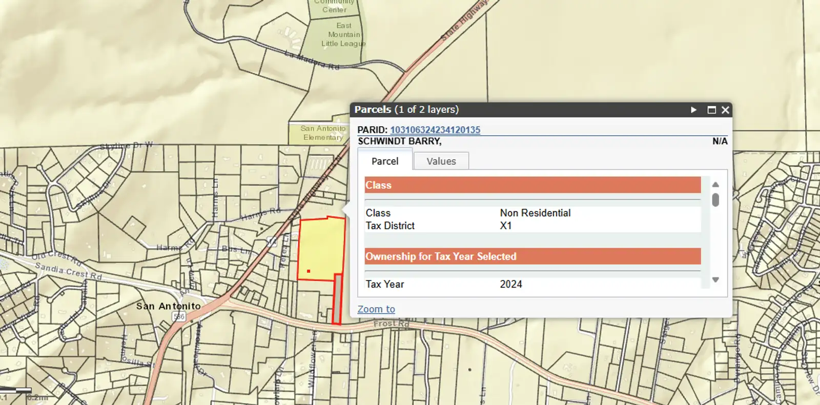
Task: Click the Tax Year 2024 value
Action: [x=511, y=284]
